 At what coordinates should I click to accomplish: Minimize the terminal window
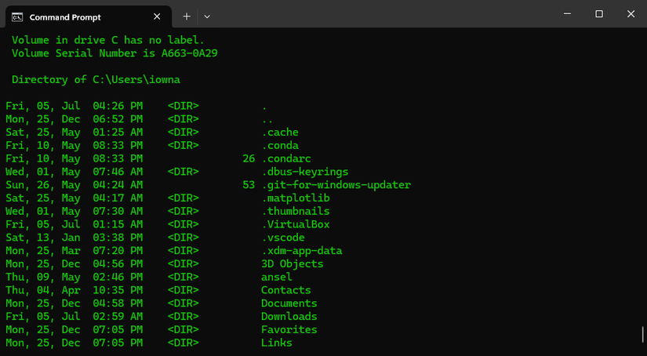coord(567,13)
